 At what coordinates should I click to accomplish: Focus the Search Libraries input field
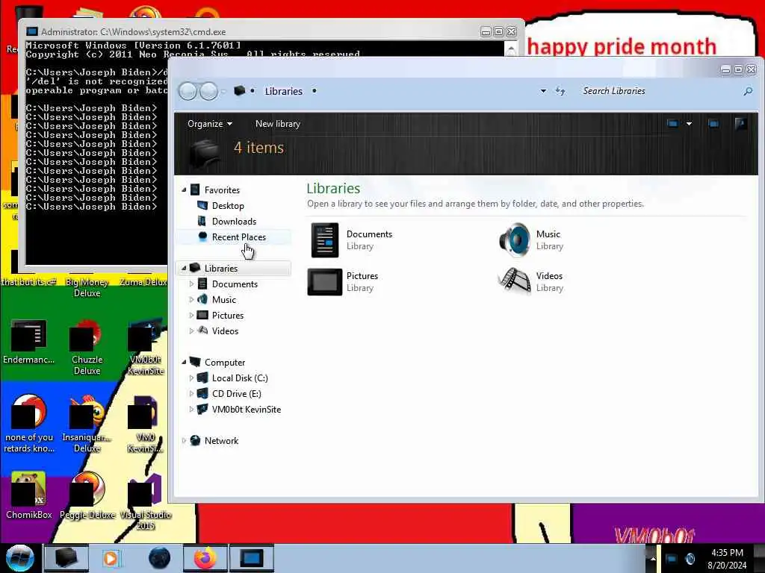coord(659,91)
